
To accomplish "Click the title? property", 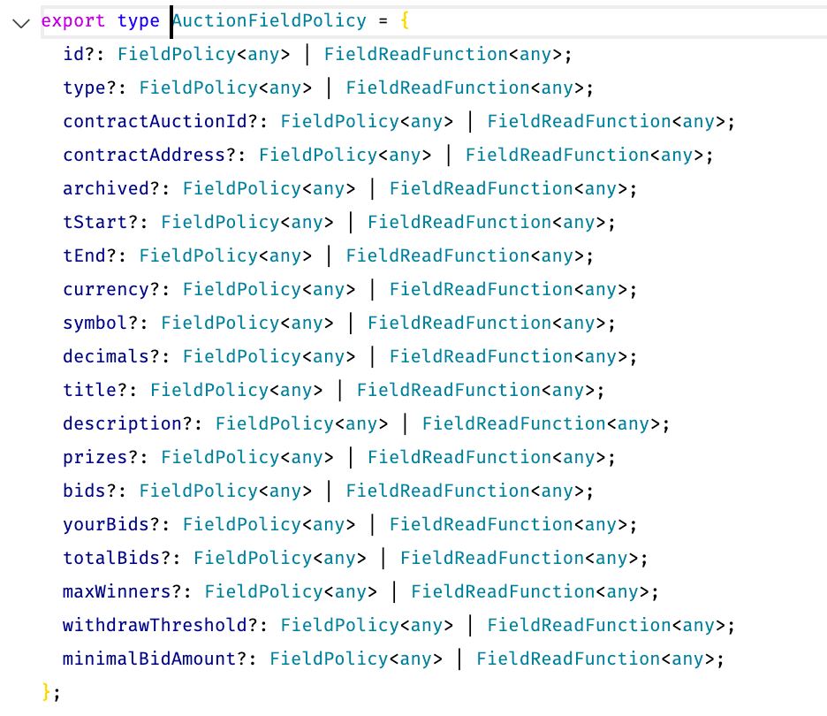I will point(95,390).
